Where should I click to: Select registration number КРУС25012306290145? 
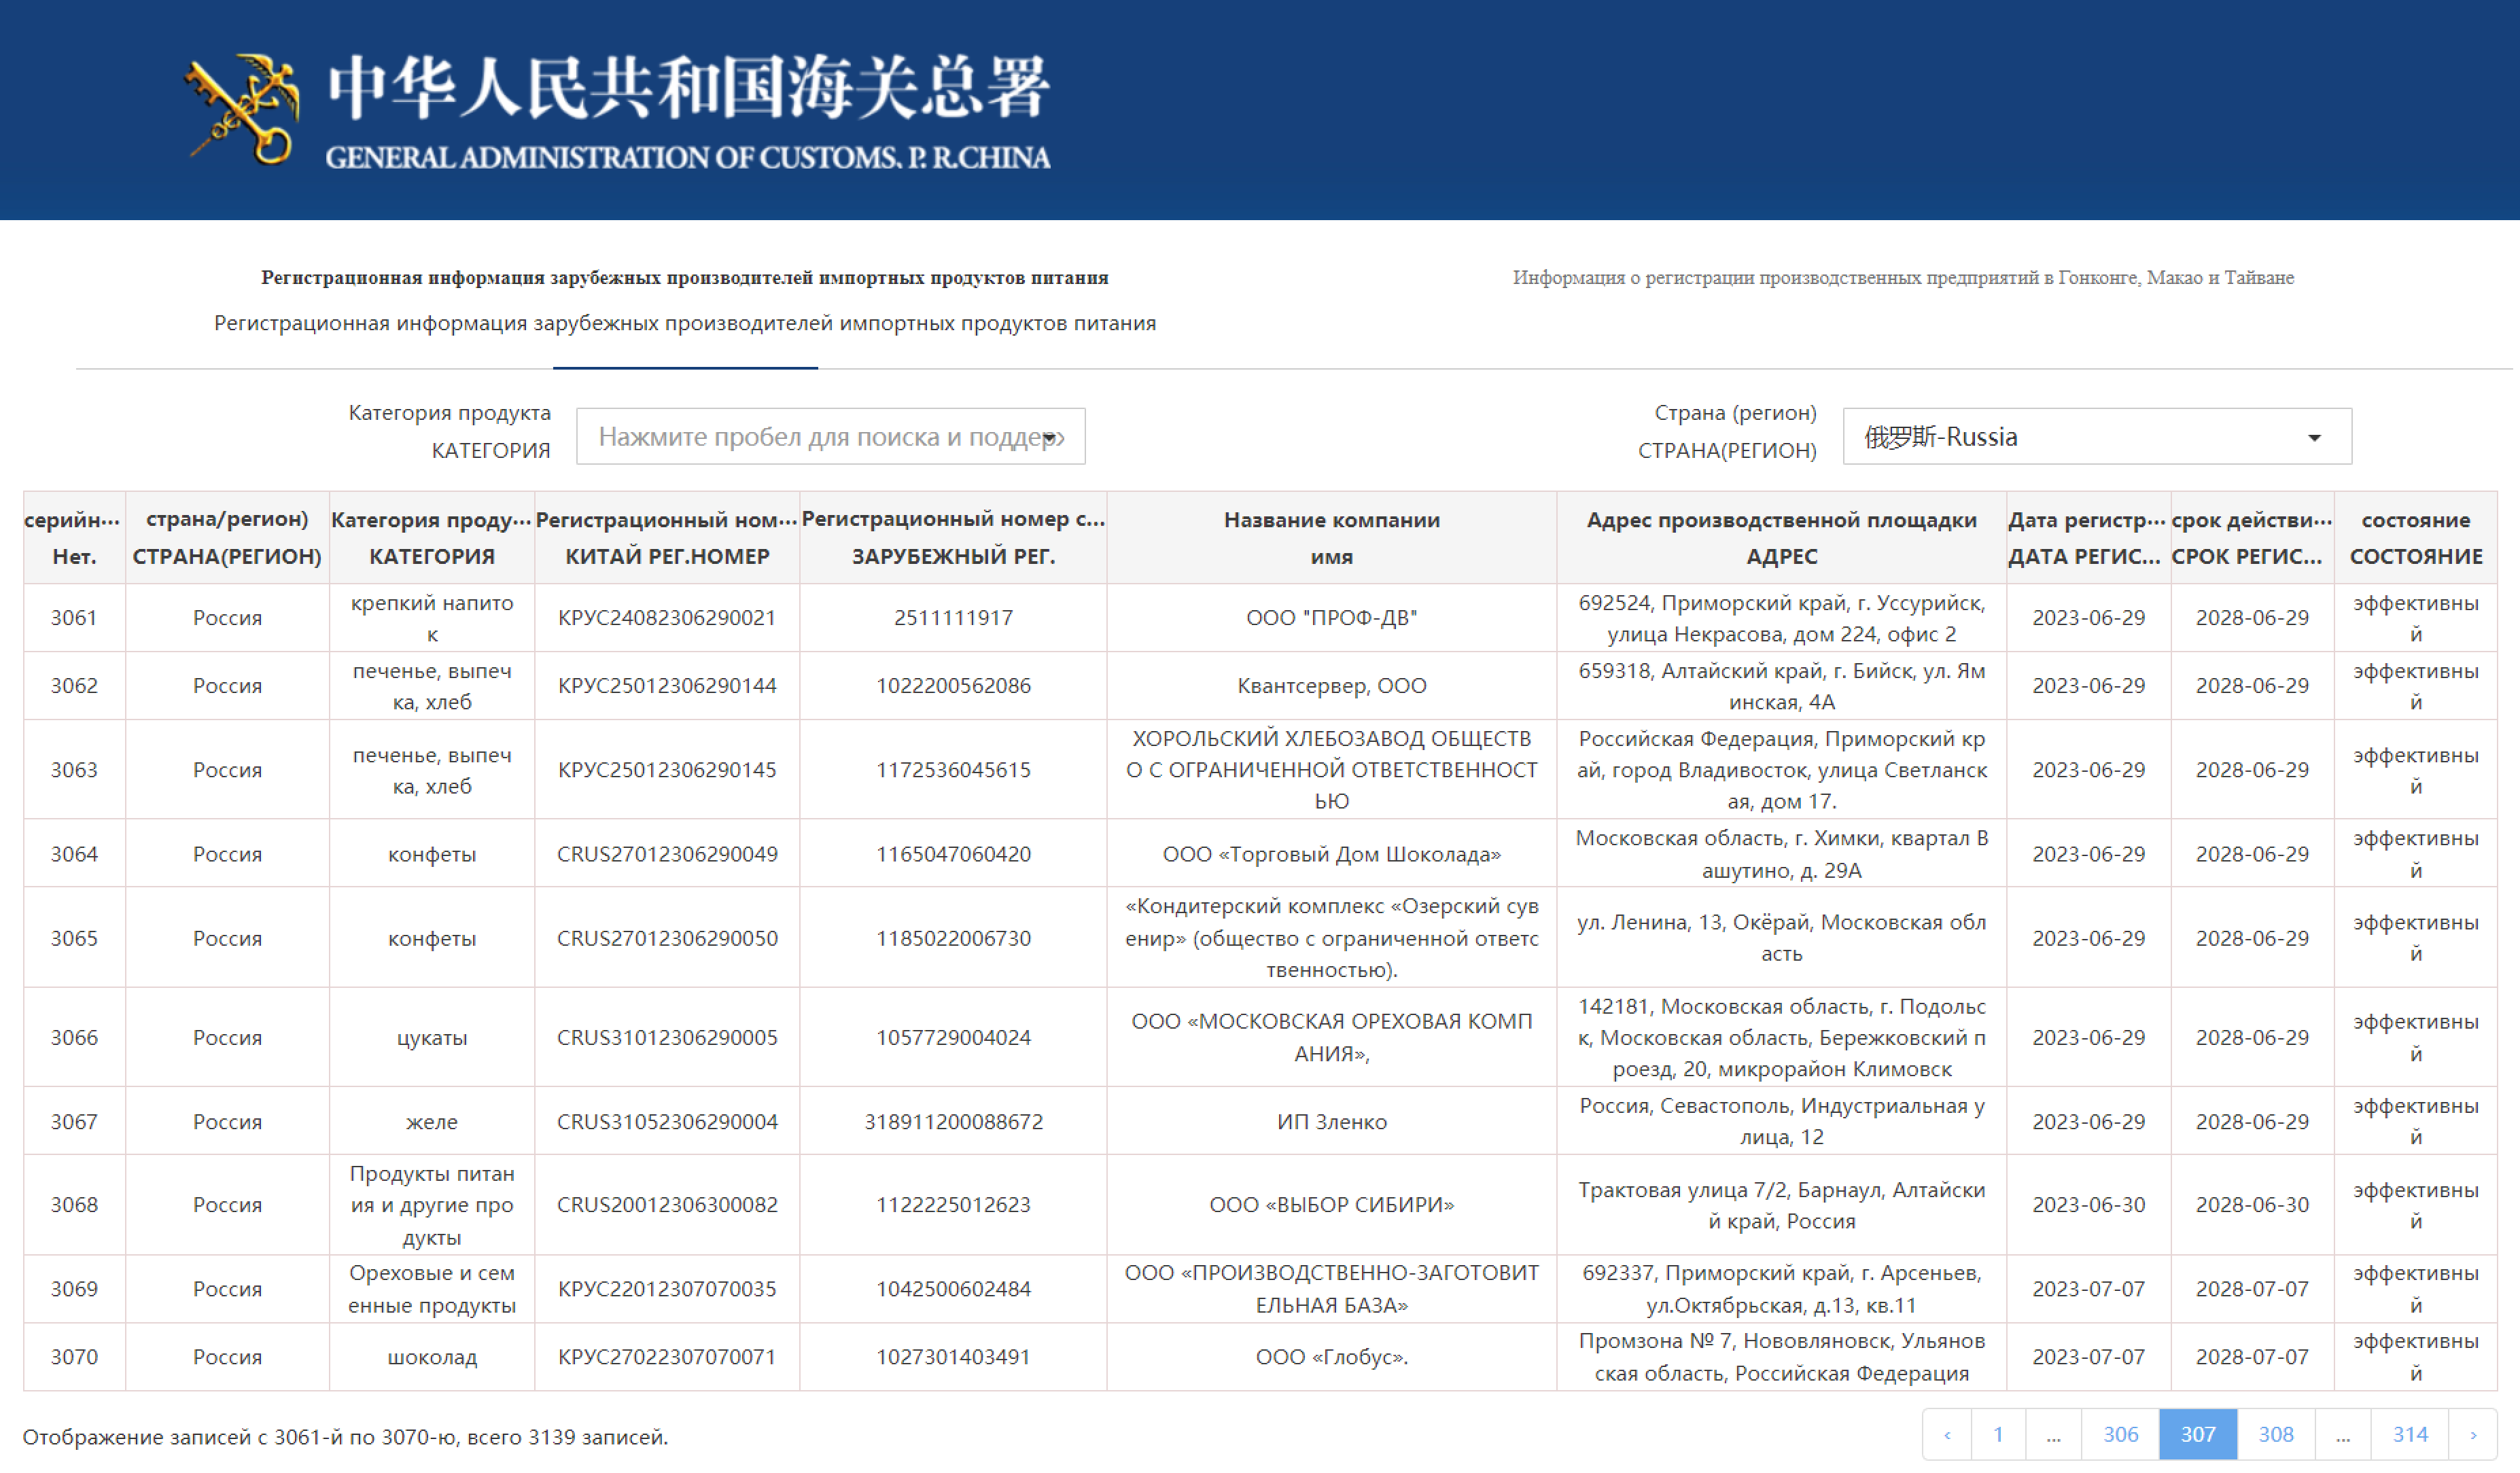click(x=667, y=770)
